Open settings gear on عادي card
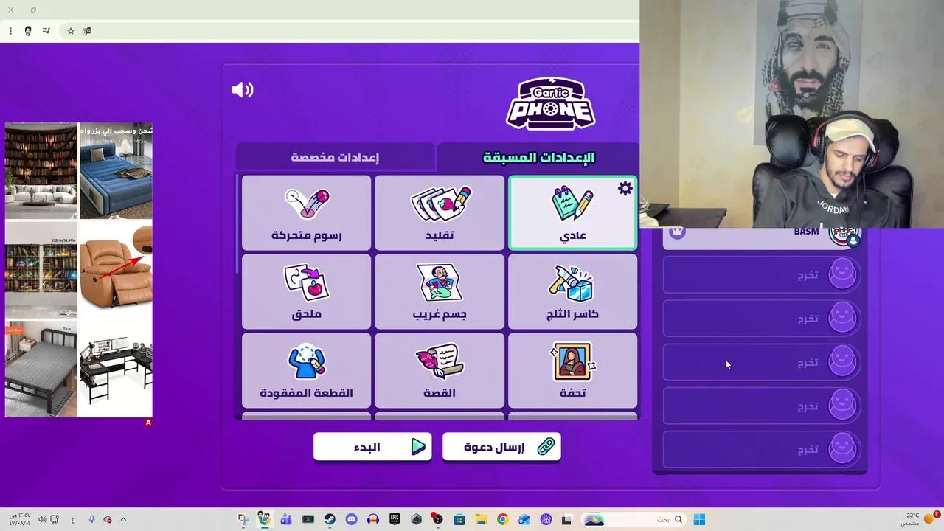 click(x=625, y=188)
